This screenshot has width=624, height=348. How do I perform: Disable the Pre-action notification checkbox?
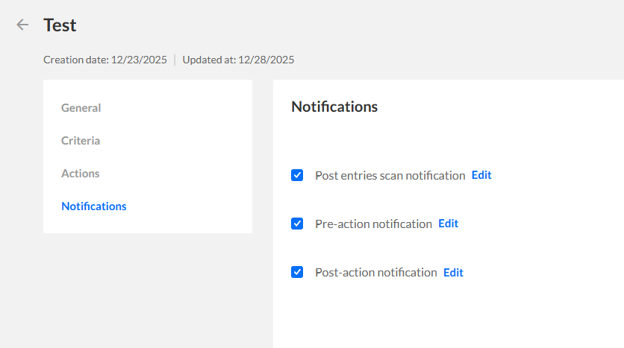click(x=297, y=224)
